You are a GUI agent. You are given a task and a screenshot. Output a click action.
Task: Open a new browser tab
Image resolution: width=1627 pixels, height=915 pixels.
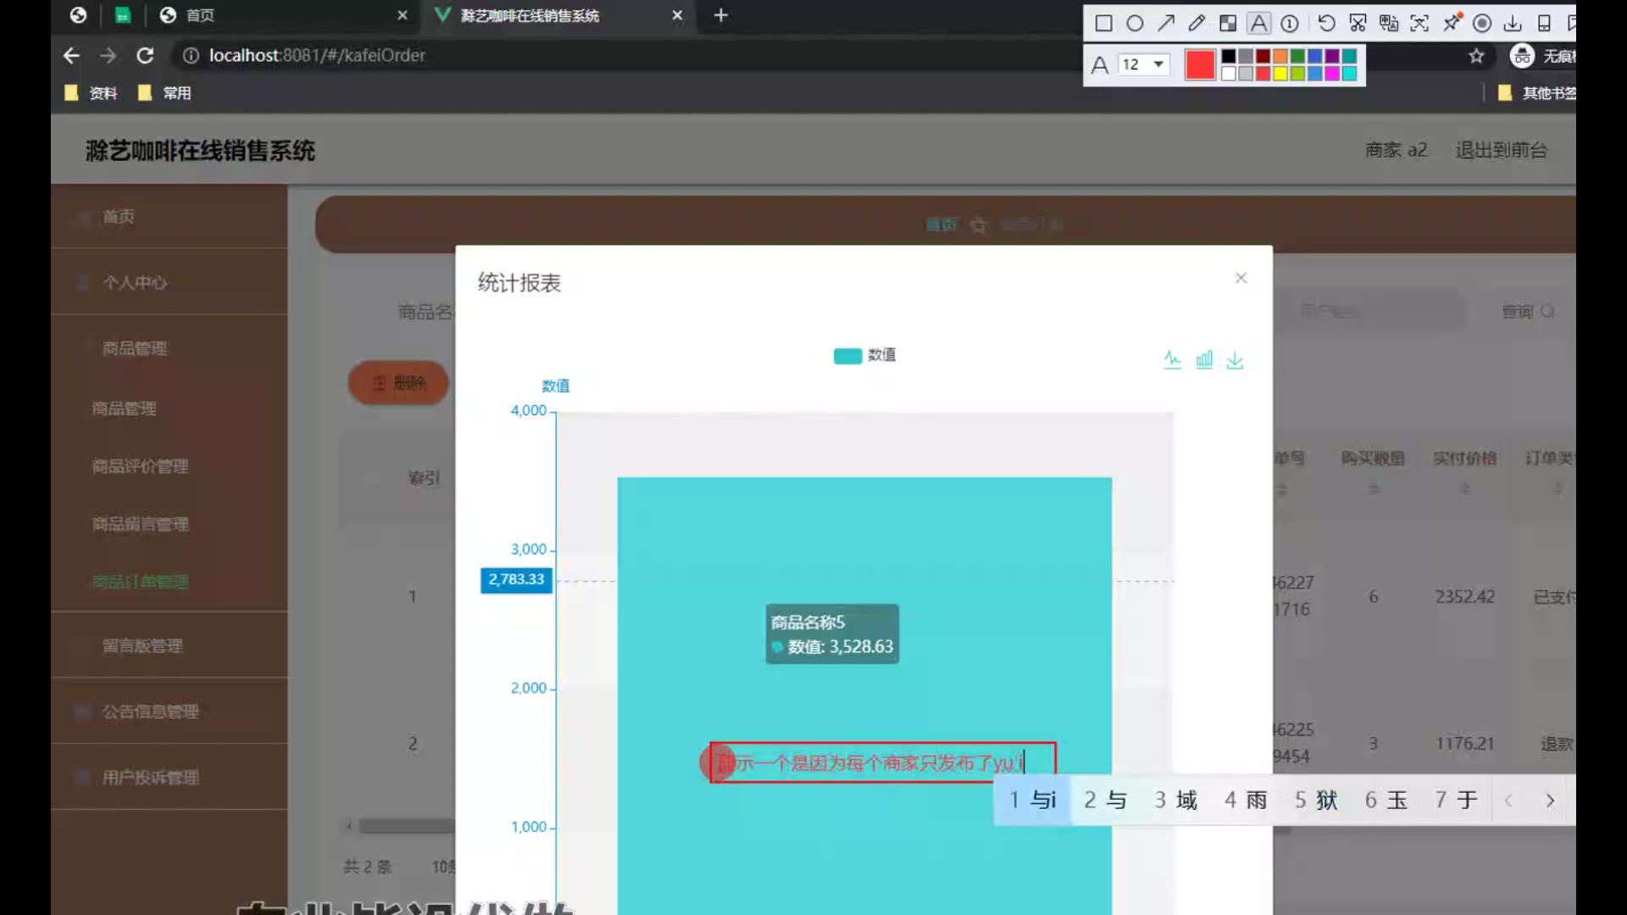[x=721, y=15]
